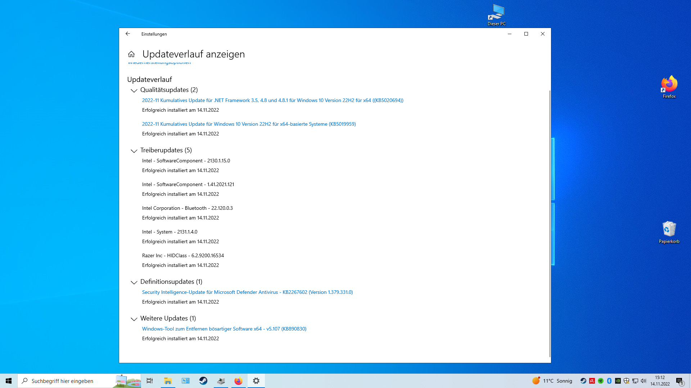This screenshot has height=388, width=691.
Task: Click the Razer tray icon
Action: 601,381
